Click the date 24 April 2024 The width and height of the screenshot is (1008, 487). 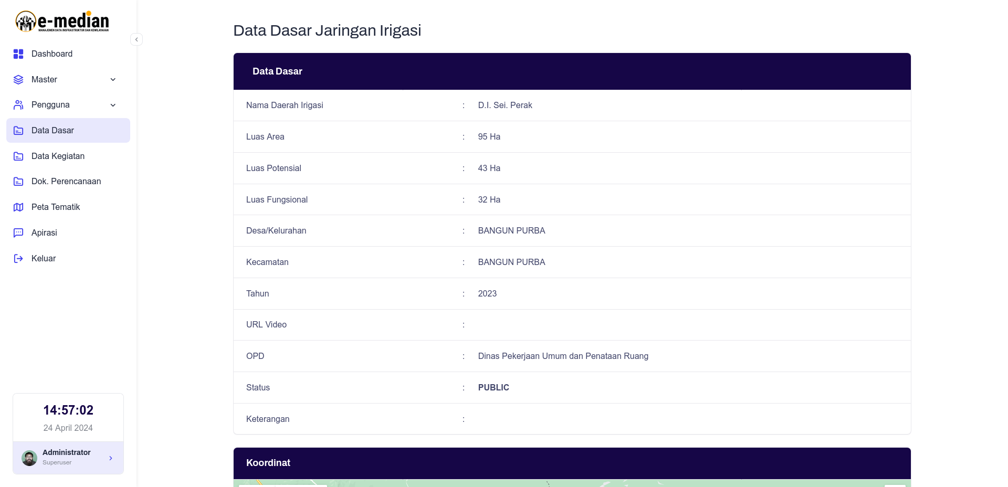pos(68,428)
